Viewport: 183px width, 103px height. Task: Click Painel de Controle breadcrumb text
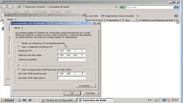35,7
